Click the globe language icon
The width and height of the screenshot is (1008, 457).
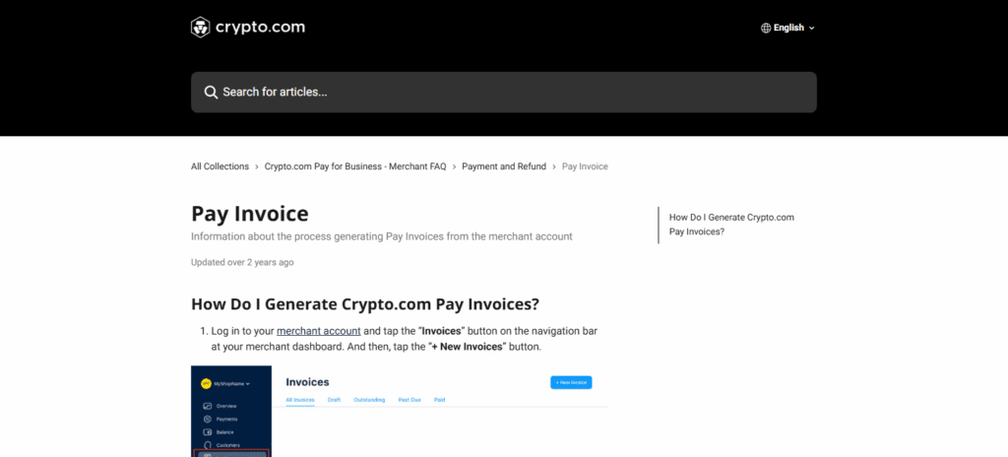pos(766,28)
